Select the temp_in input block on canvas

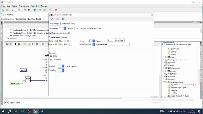click(x=23, y=70)
